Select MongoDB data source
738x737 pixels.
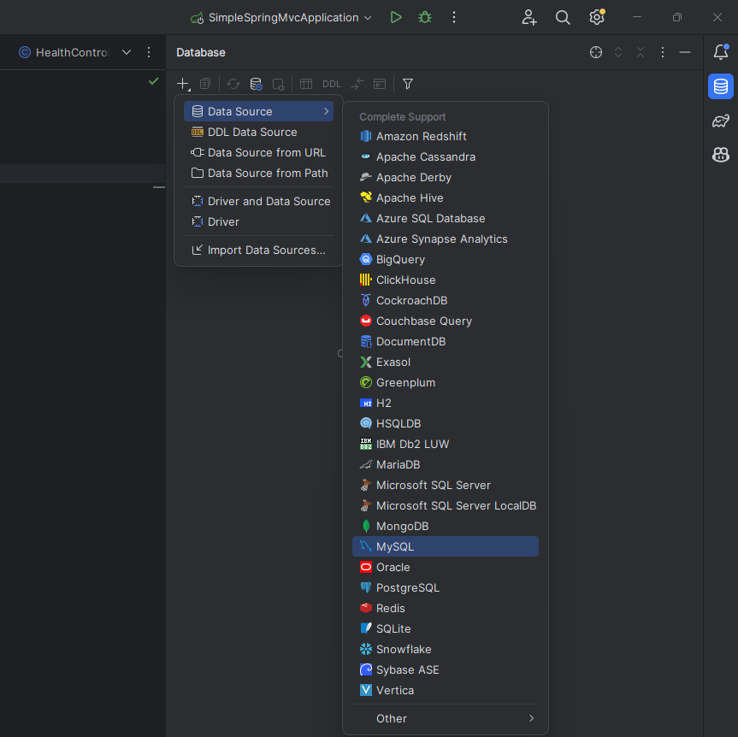click(446, 526)
